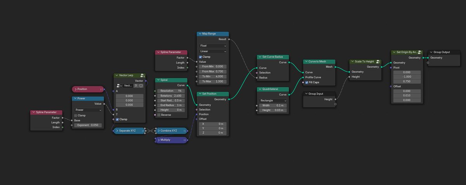Viewport: 466px width, 185px height.
Task: Click the node group icon on Vector Lerp header
Action: click(x=143, y=75)
